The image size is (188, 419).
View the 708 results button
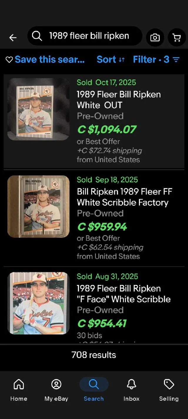point(93,355)
